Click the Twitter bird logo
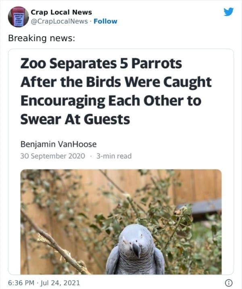The height and width of the screenshot is (289, 242). pos(229,12)
